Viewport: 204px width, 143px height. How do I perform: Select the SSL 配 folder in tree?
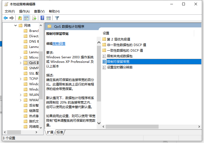31,73
